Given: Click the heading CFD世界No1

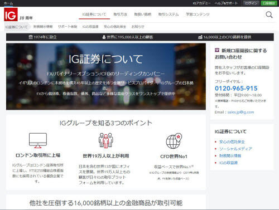Looking at the screenshot, I should click(x=174, y=157).
